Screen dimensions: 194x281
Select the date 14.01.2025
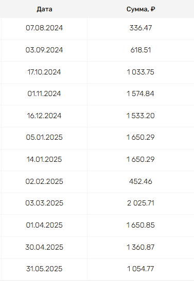click(x=44, y=159)
